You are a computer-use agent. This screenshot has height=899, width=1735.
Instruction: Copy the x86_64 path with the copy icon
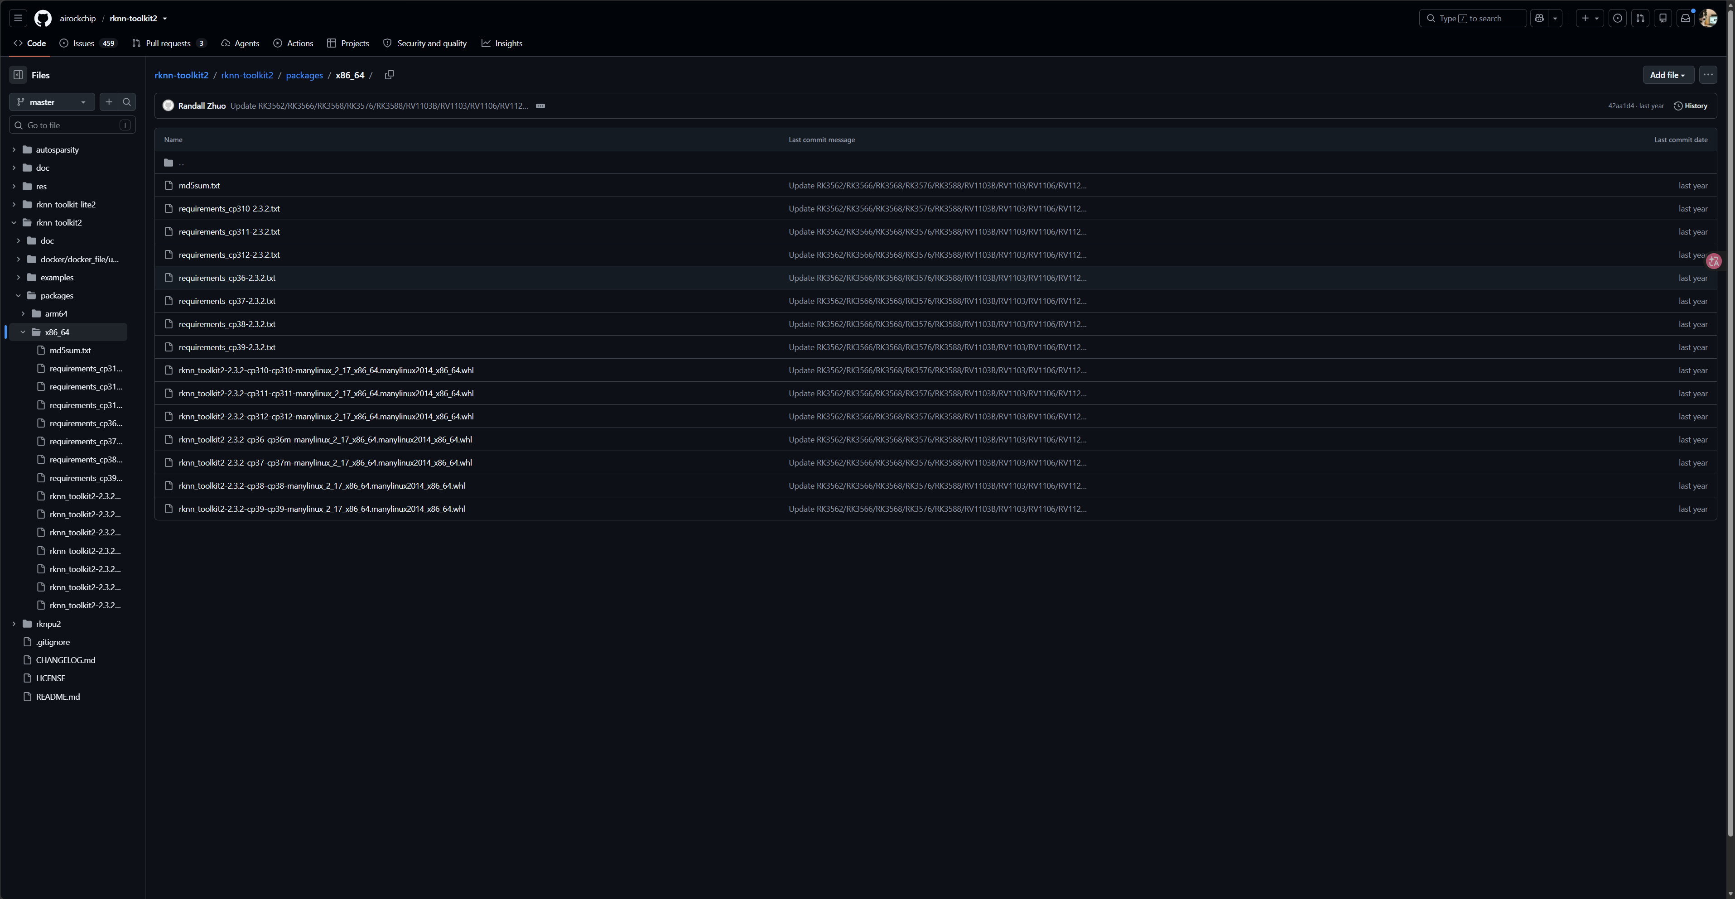pyautogui.click(x=389, y=75)
